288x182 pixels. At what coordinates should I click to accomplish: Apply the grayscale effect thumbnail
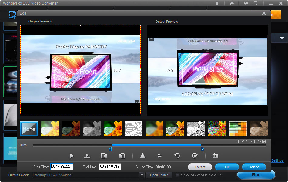(92, 129)
